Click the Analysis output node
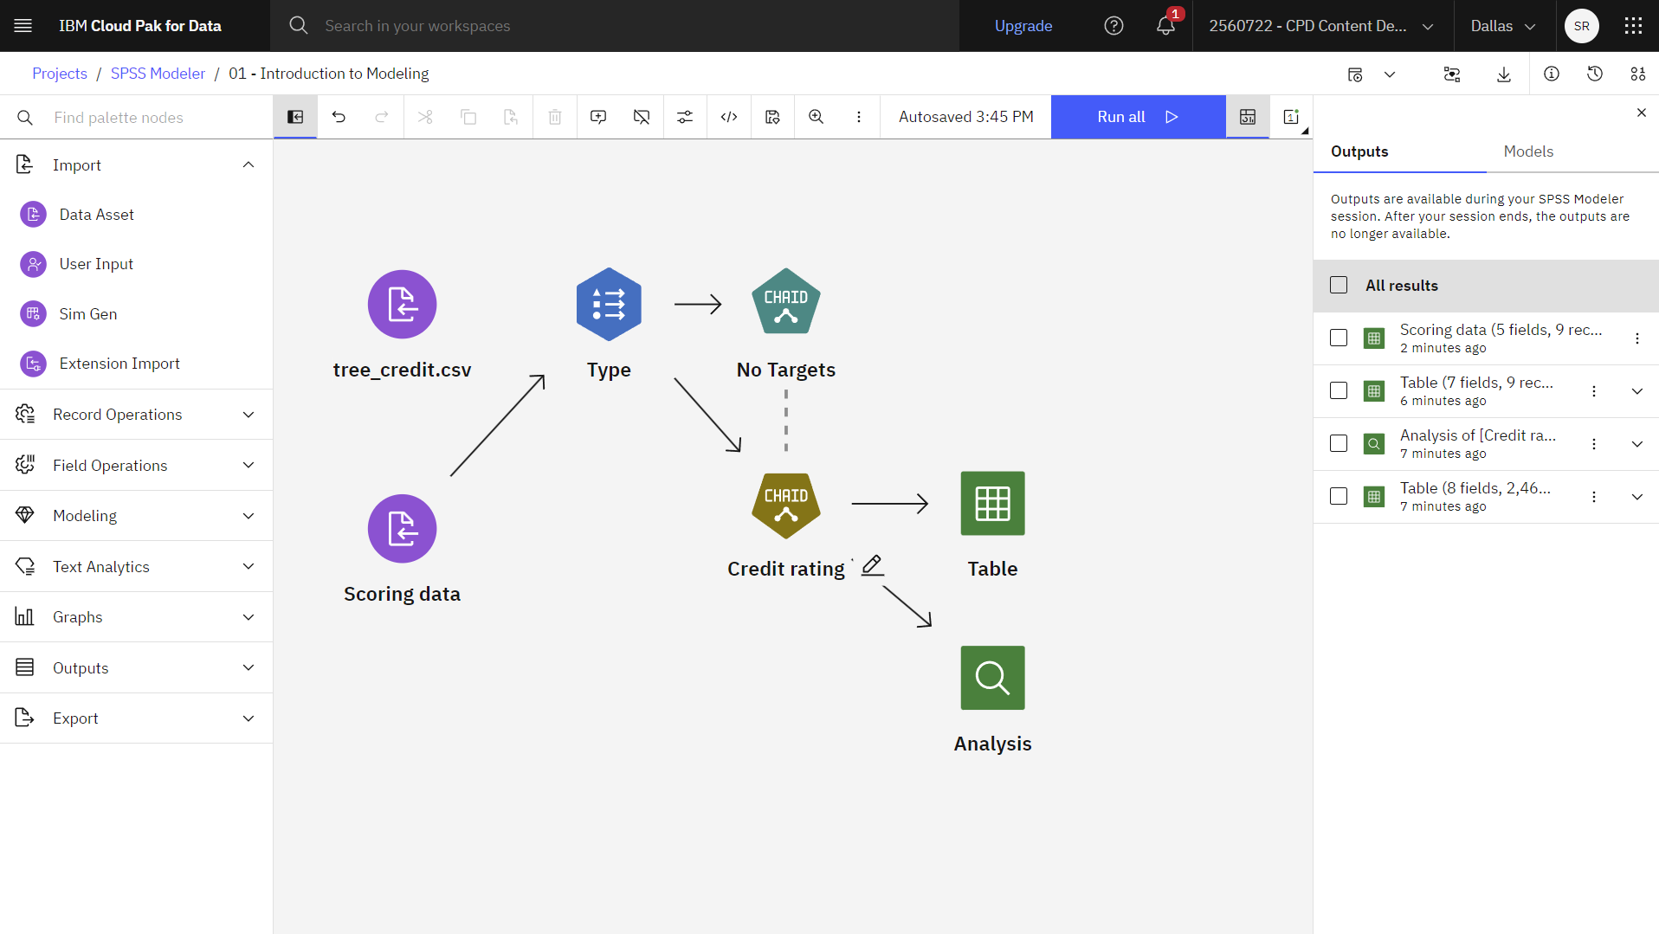 click(992, 678)
